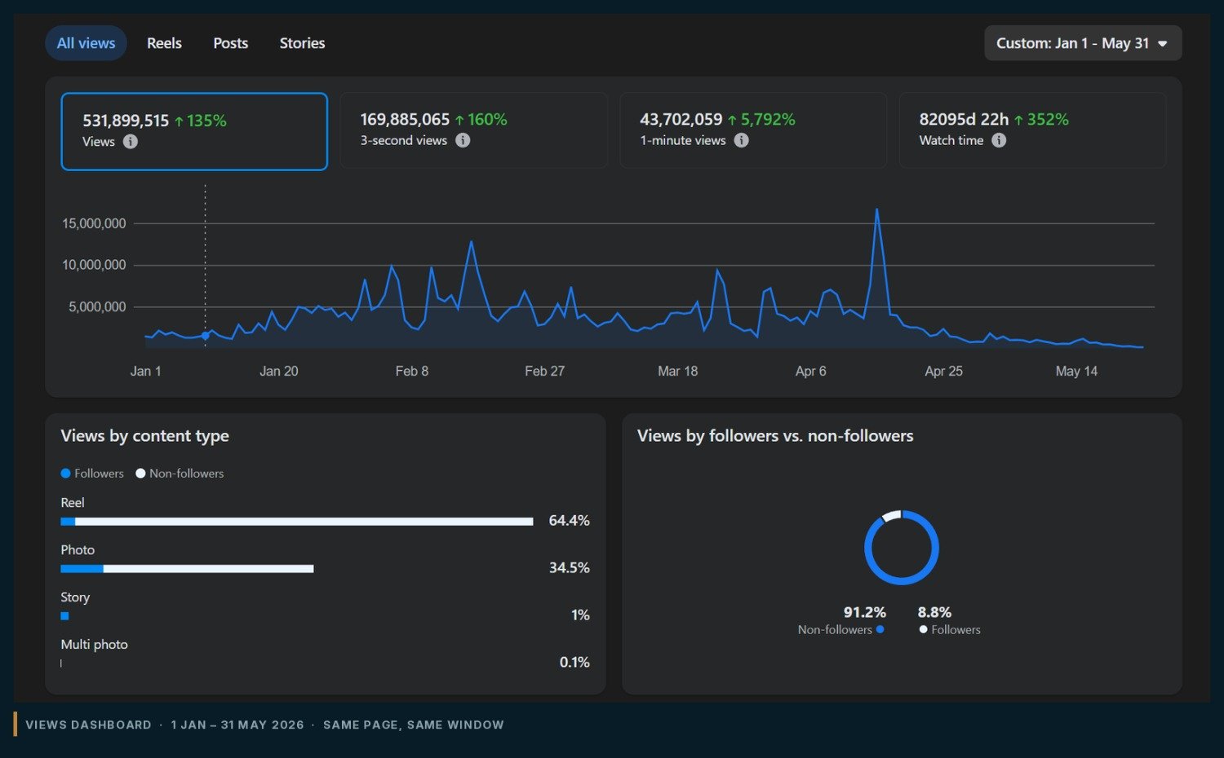Viewport: 1224px width, 758px height.
Task: Click white dot beside Followers 8.8%
Action: point(923,629)
